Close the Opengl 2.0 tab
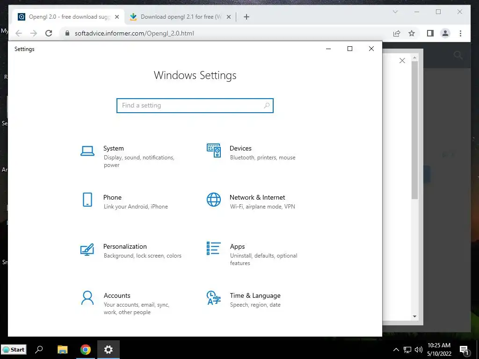479x359 pixels. (x=116, y=17)
